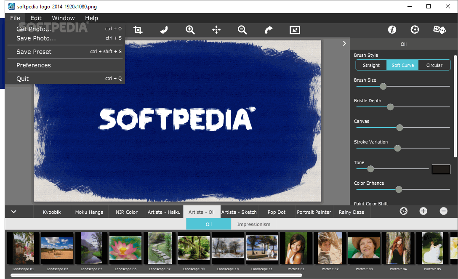Select Circular brush style
The width and height of the screenshot is (458, 279).
(434, 65)
